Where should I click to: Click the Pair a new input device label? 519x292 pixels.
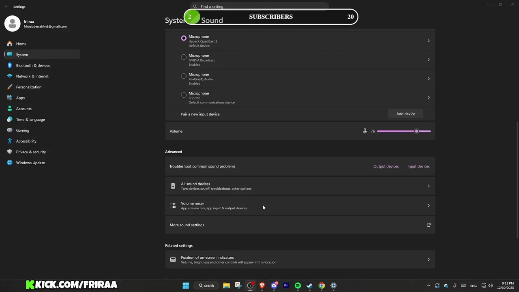pos(200,114)
